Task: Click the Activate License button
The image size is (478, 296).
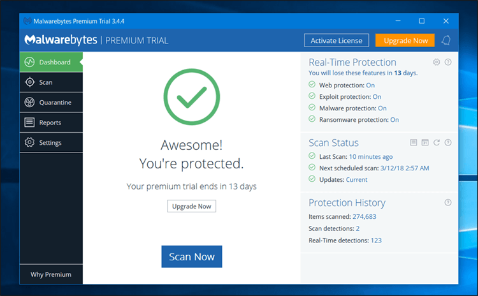Action: click(337, 41)
